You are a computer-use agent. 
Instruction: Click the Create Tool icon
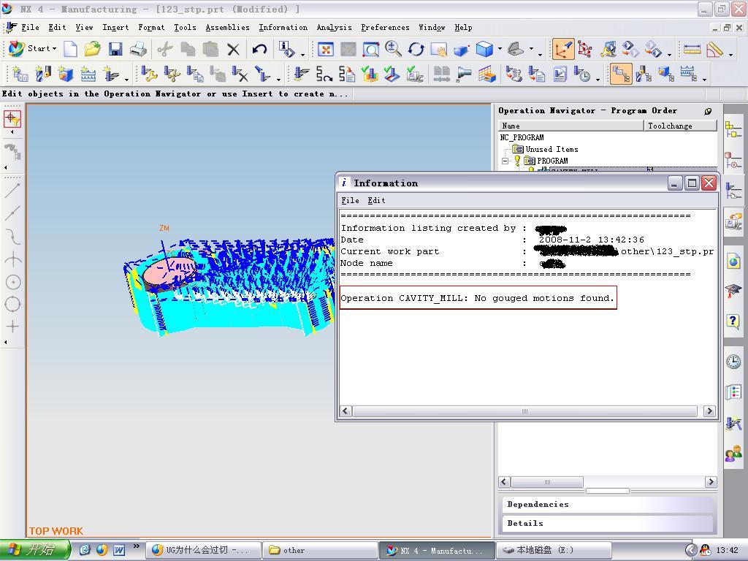[x=43, y=74]
